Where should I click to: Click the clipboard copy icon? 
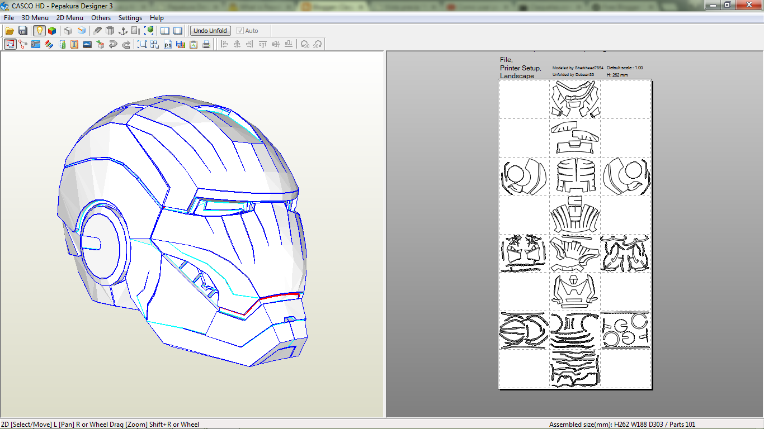194,44
